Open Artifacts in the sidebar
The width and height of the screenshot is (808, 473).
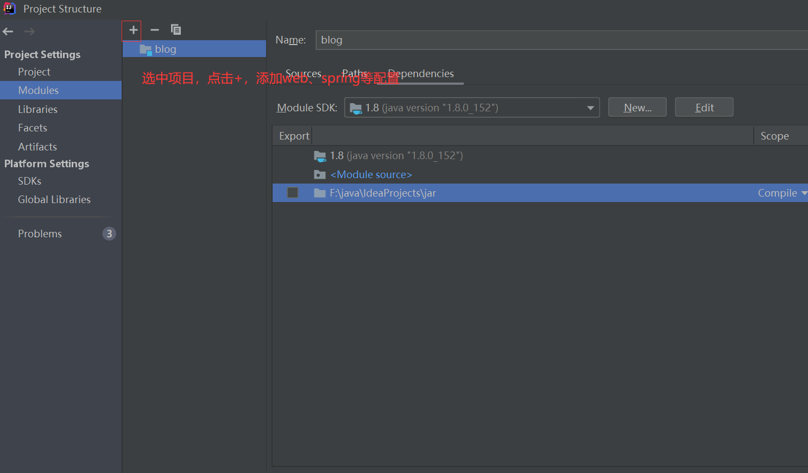tap(37, 146)
